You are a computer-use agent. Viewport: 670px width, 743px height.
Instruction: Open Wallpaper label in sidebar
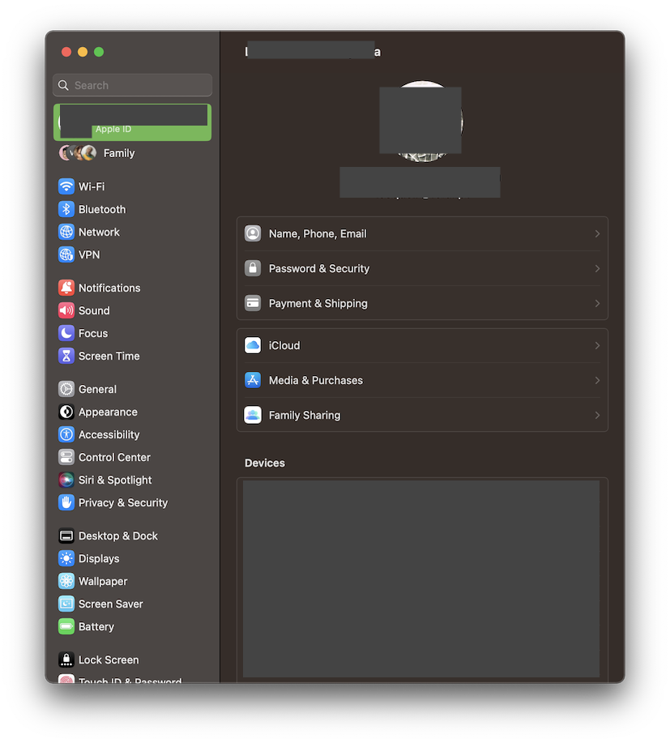(103, 582)
